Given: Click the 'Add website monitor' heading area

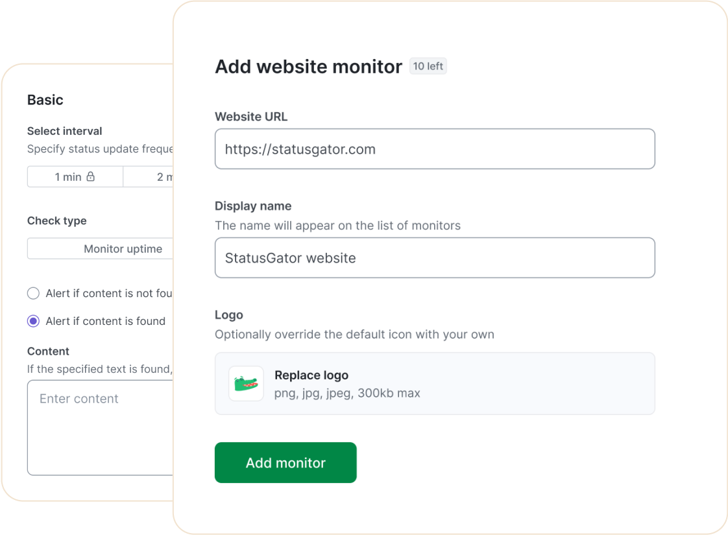Looking at the screenshot, I should (x=308, y=67).
